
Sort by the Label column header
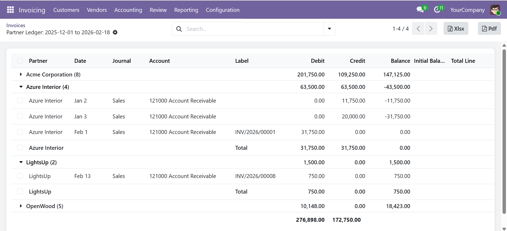(242, 61)
